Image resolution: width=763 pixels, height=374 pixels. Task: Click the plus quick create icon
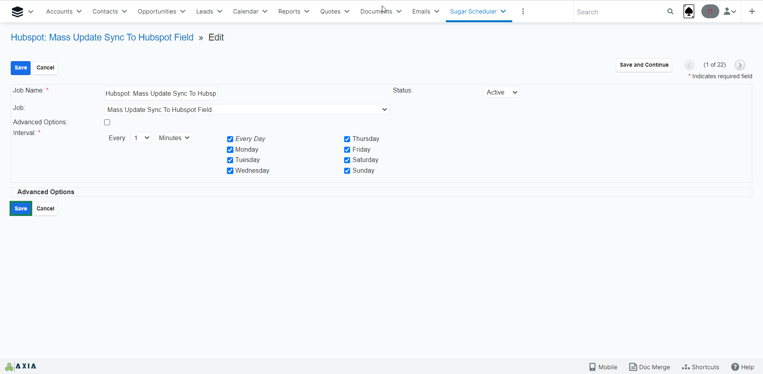click(752, 12)
